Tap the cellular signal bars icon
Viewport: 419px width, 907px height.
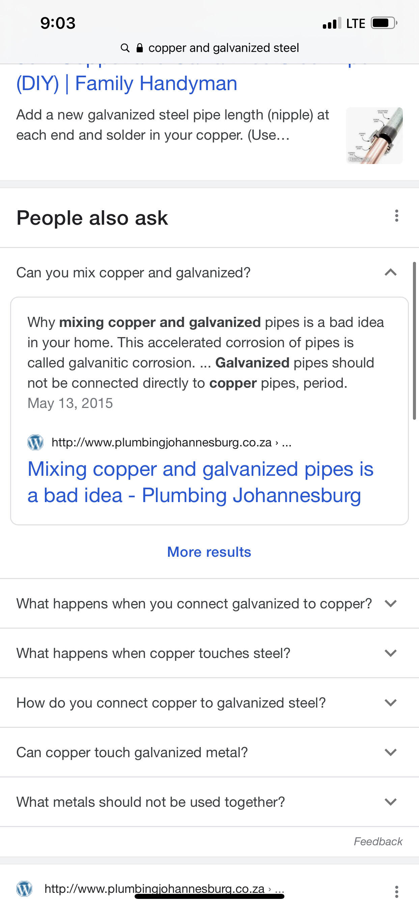pyautogui.click(x=332, y=23)
